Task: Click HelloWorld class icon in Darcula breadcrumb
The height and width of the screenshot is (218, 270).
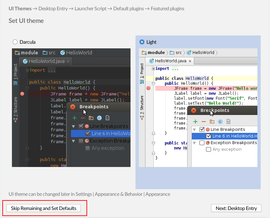Action: [63, 53]
